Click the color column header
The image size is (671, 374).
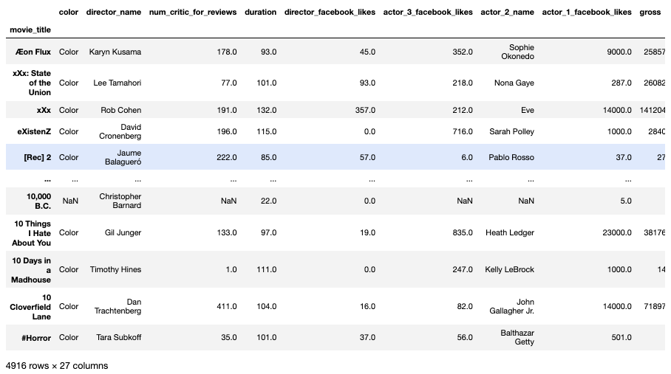tap(69, 12)
